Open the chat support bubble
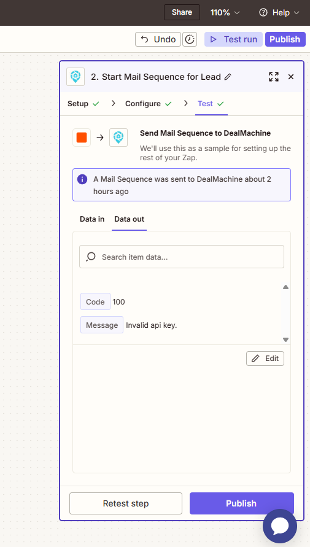The image size is (310, 547). click(x=280, y=526)
